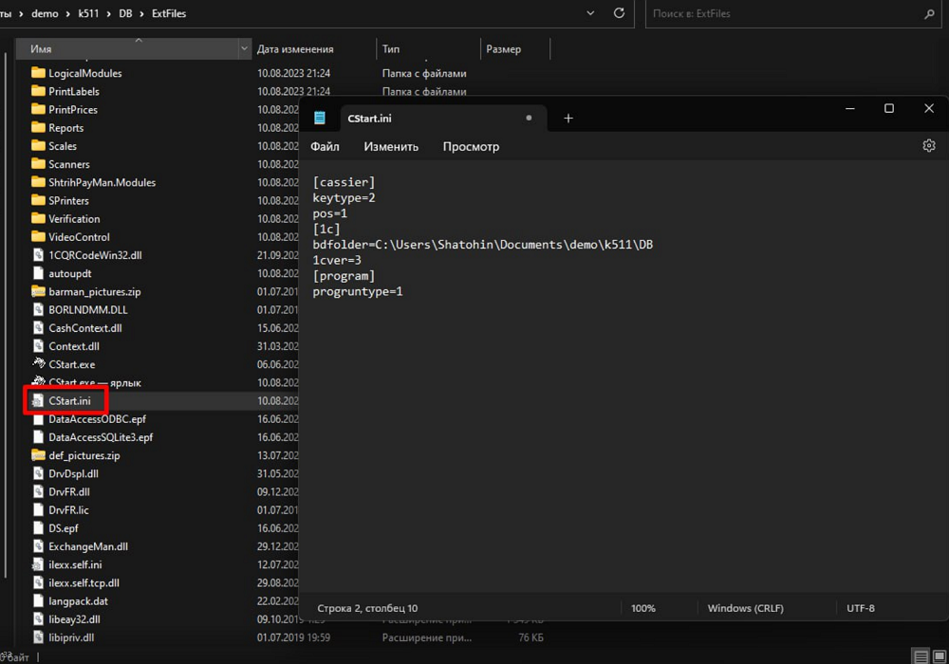Click the refresh icon in Explorer address bar
The width and height of the screenshot is (949, 664).
pyautogui.click(x=619, y=13)
